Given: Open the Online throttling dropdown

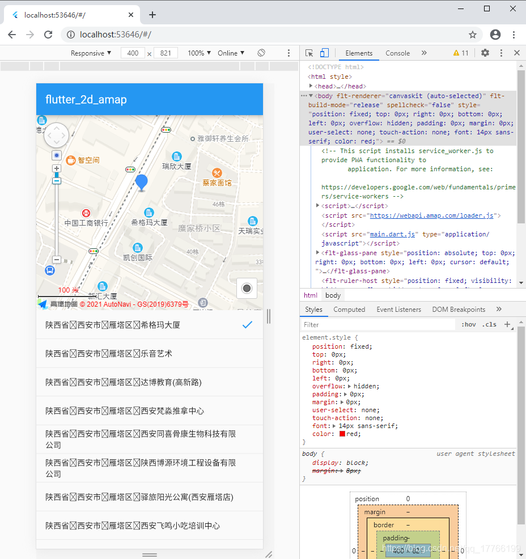Looking at the screenshot, I should (231, 53).
